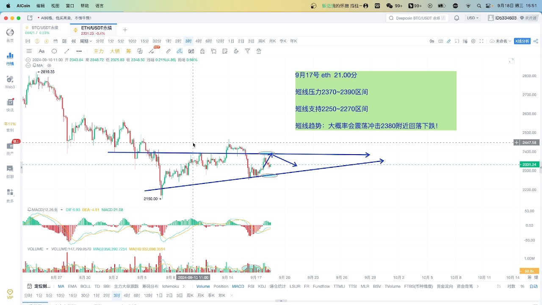542x305 pixels.
Task: Show more main indicators arrow after Ichimoku
Action: 183,286
